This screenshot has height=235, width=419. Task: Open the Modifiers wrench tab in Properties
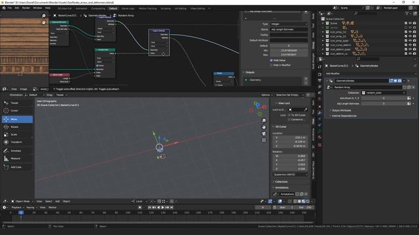319,113
